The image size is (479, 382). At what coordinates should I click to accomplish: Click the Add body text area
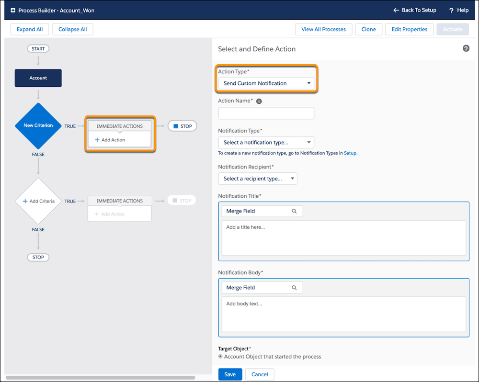pos(343,314)
